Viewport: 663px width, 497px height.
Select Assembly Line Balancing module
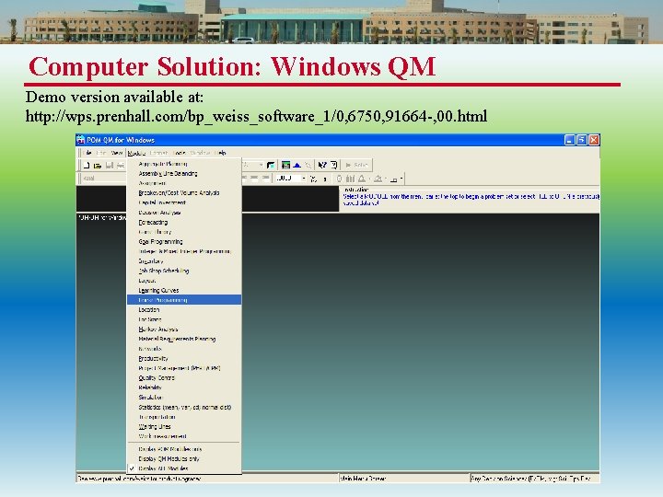(184, 174)
